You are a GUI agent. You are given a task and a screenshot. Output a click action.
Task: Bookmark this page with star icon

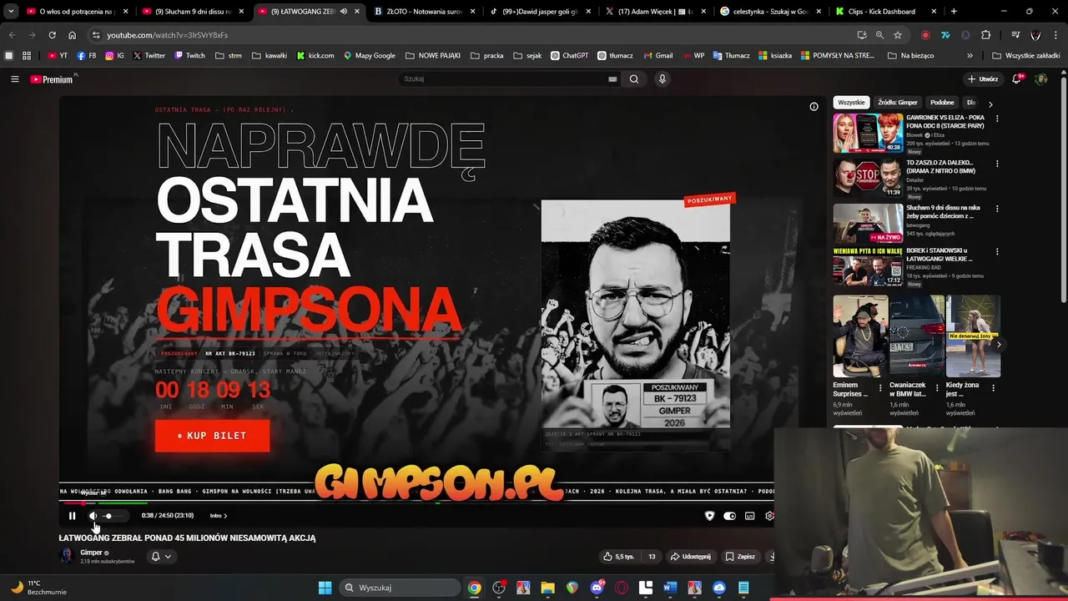(898, 35)
